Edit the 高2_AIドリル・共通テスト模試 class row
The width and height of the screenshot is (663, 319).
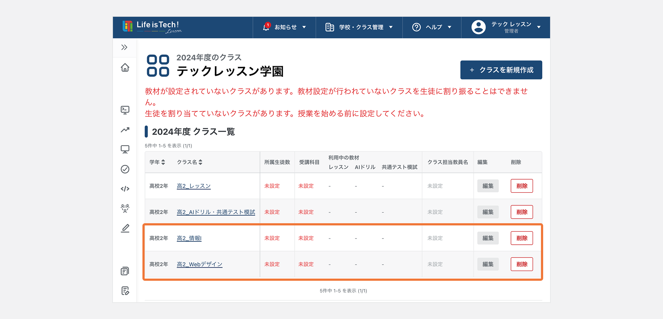(x=488, y=212)
